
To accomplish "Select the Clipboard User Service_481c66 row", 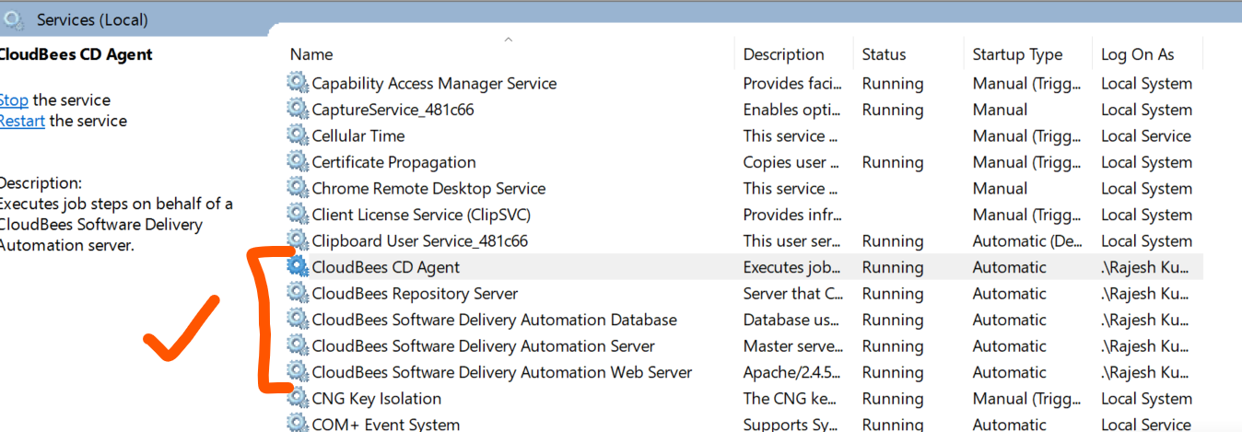I will click(x=743, y=240).
